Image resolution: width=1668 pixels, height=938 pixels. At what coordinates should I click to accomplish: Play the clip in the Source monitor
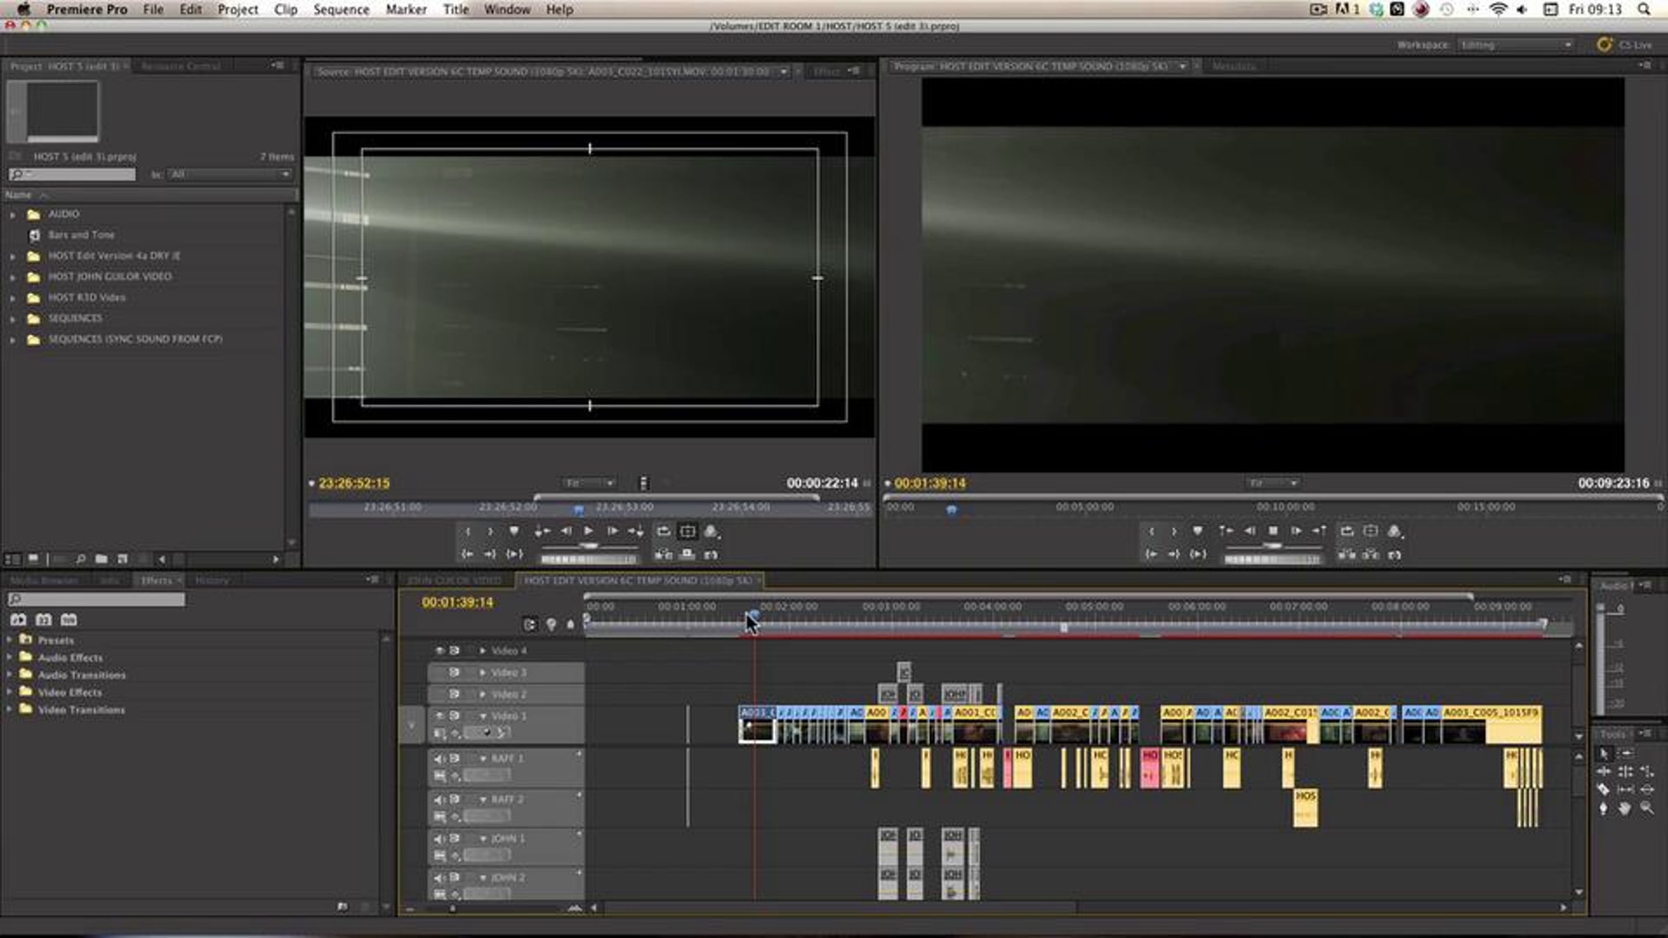click(x=589, y=532)
